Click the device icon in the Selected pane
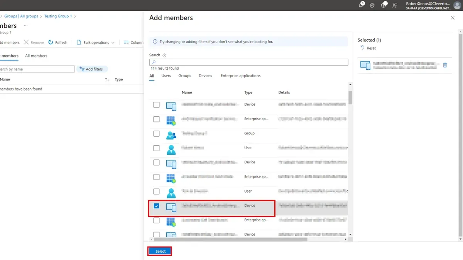Viewport: 463px width, 260px height. pos(365,65)
